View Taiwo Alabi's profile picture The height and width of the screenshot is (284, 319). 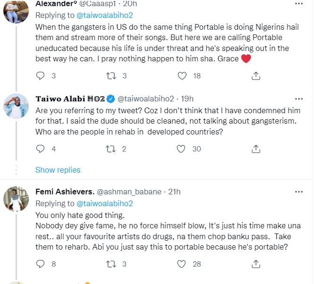[x=16, y=105]
